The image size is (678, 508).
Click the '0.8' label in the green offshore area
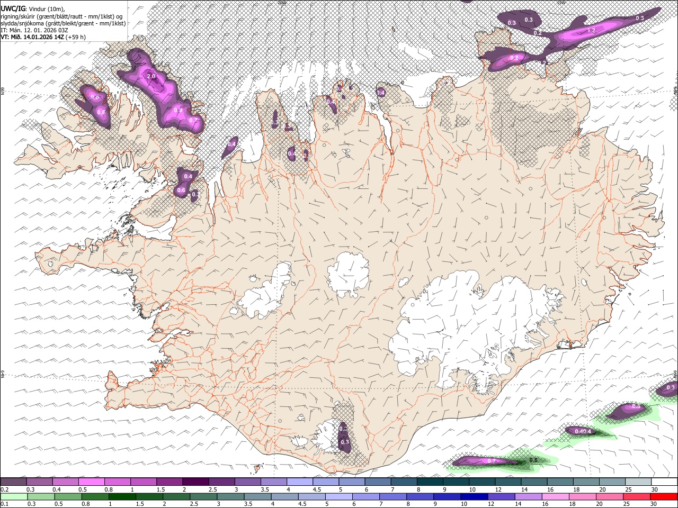point(533,460)
